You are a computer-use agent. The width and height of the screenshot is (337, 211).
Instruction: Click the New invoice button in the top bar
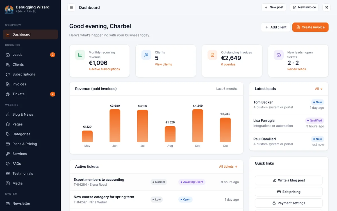[304, 7]
